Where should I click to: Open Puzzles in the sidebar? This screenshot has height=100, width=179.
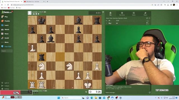[6, 21]
